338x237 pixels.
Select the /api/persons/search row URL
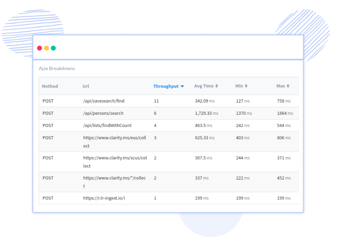point(103,113)
